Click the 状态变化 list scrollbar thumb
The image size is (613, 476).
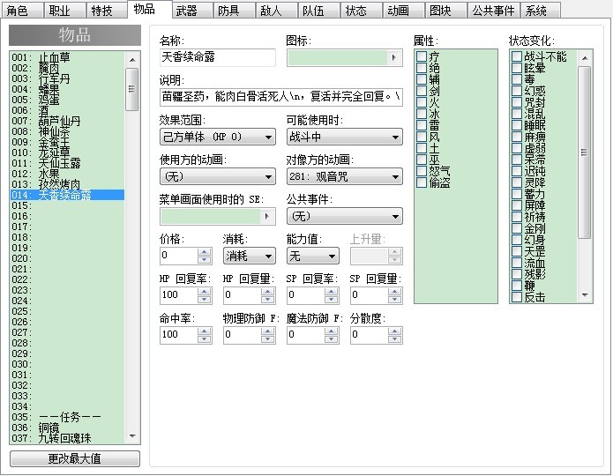[x=585, y=152]
